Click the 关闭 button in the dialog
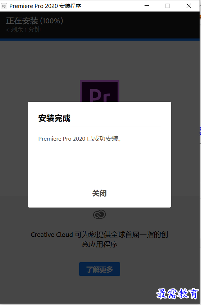The width and height of the screenshot is (201, 305). [99, 193]
